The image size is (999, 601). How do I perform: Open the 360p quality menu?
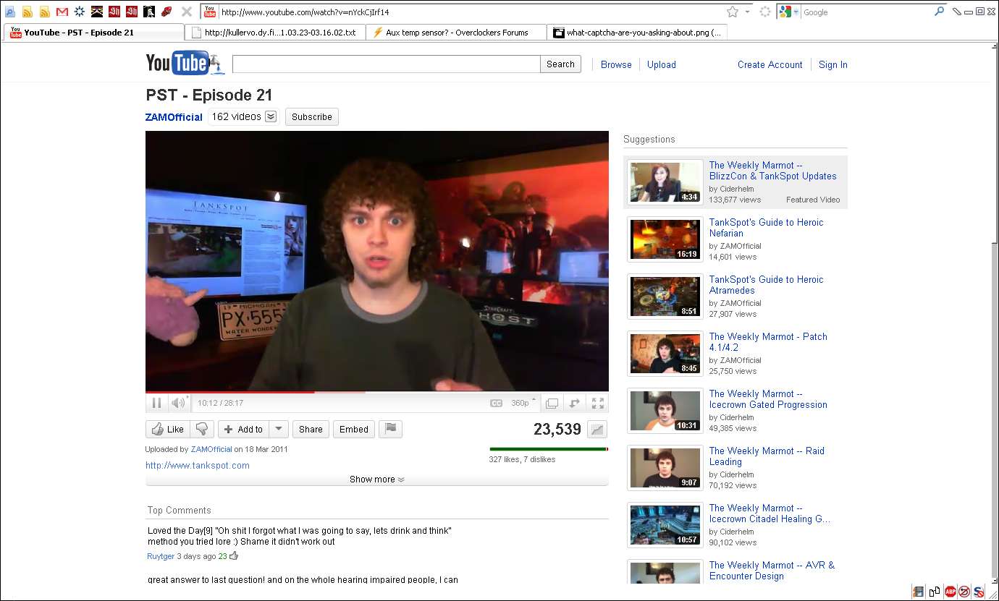click(x=524, y=403)
